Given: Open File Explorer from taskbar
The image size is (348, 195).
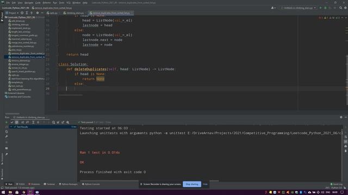Looking at the screenshot, I should 10,192.
